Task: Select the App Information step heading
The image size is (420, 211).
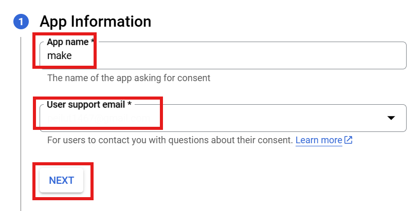Action: click(96, 22)
